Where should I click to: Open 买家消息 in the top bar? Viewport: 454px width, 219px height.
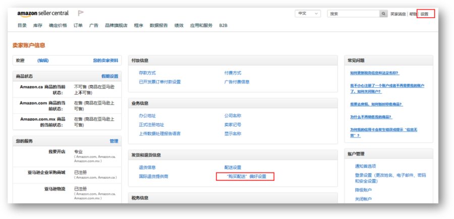398,14
